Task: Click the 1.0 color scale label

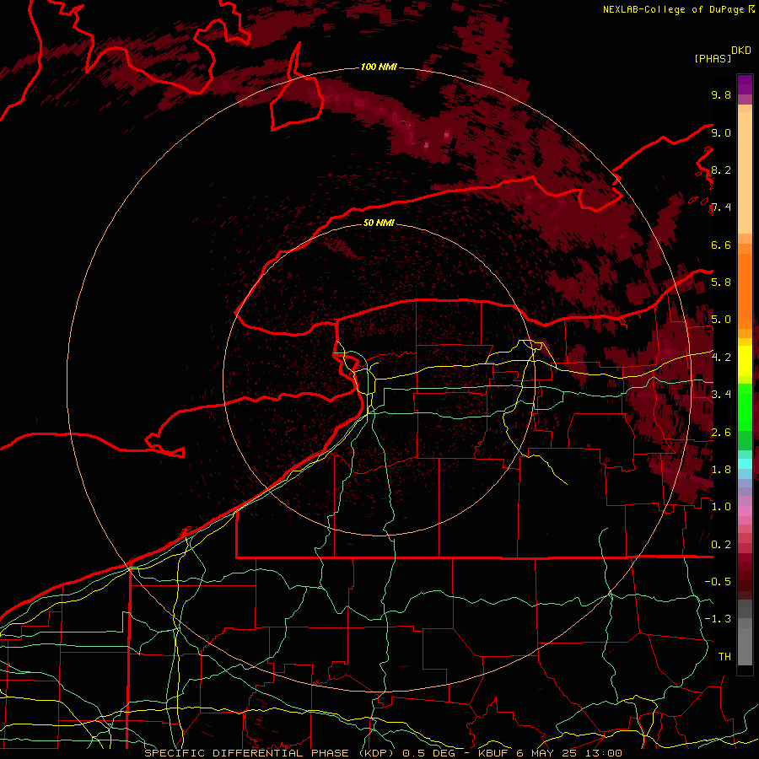Action: pos(721,506)
